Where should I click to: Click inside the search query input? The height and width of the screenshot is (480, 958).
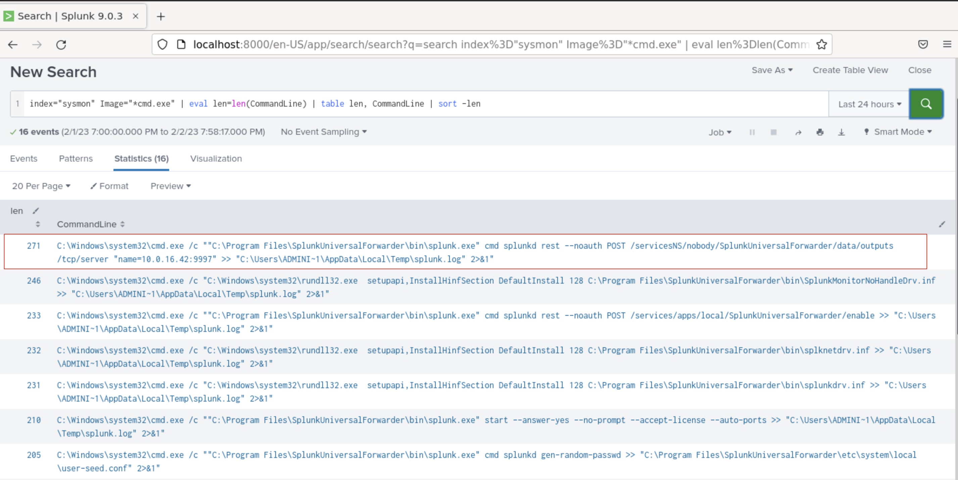426,104
